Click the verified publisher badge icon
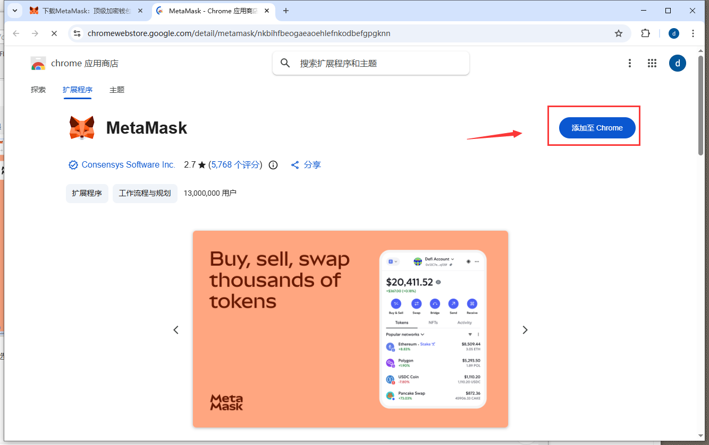The width and height of the screenshot is (709, 445). (x=74, y=165)
